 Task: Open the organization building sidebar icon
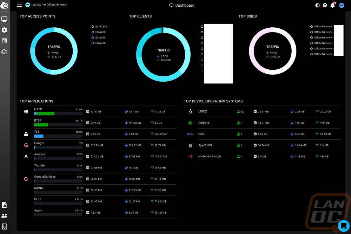(x=5, y=226)
